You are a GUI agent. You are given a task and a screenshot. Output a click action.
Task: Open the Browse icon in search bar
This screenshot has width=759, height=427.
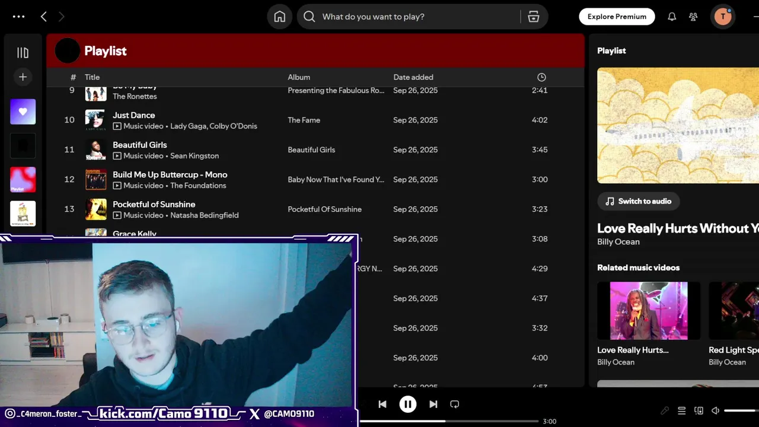534,17
